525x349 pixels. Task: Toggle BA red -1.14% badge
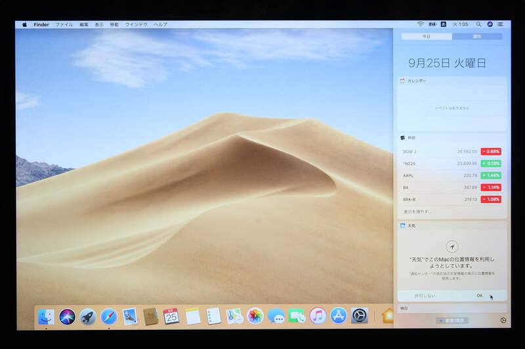(491, 187)
